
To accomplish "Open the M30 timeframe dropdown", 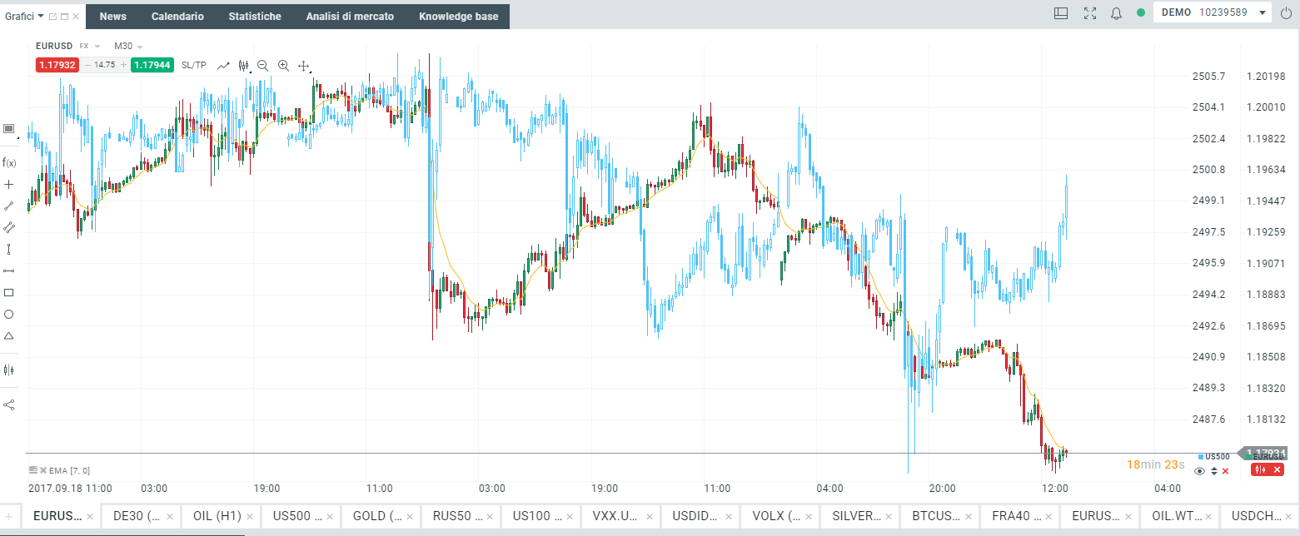I will [129, 46].
